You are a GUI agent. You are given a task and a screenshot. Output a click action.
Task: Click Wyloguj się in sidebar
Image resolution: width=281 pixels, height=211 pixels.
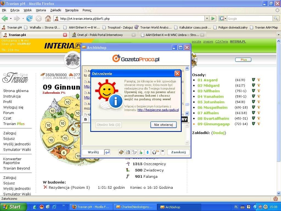point(13,107)
